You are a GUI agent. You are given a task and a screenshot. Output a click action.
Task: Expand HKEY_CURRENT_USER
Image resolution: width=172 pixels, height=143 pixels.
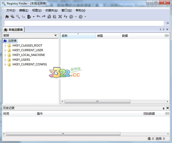(5, 50)
